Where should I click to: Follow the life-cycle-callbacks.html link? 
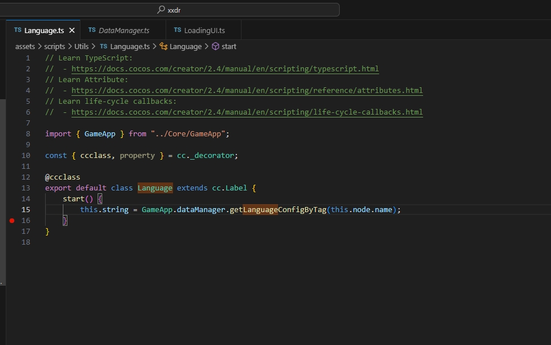pos(247,112)
